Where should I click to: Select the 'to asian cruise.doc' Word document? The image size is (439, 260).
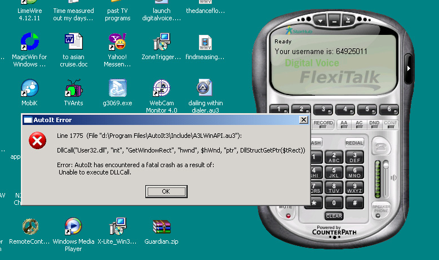pyautogui.click(x=73, y=50)
